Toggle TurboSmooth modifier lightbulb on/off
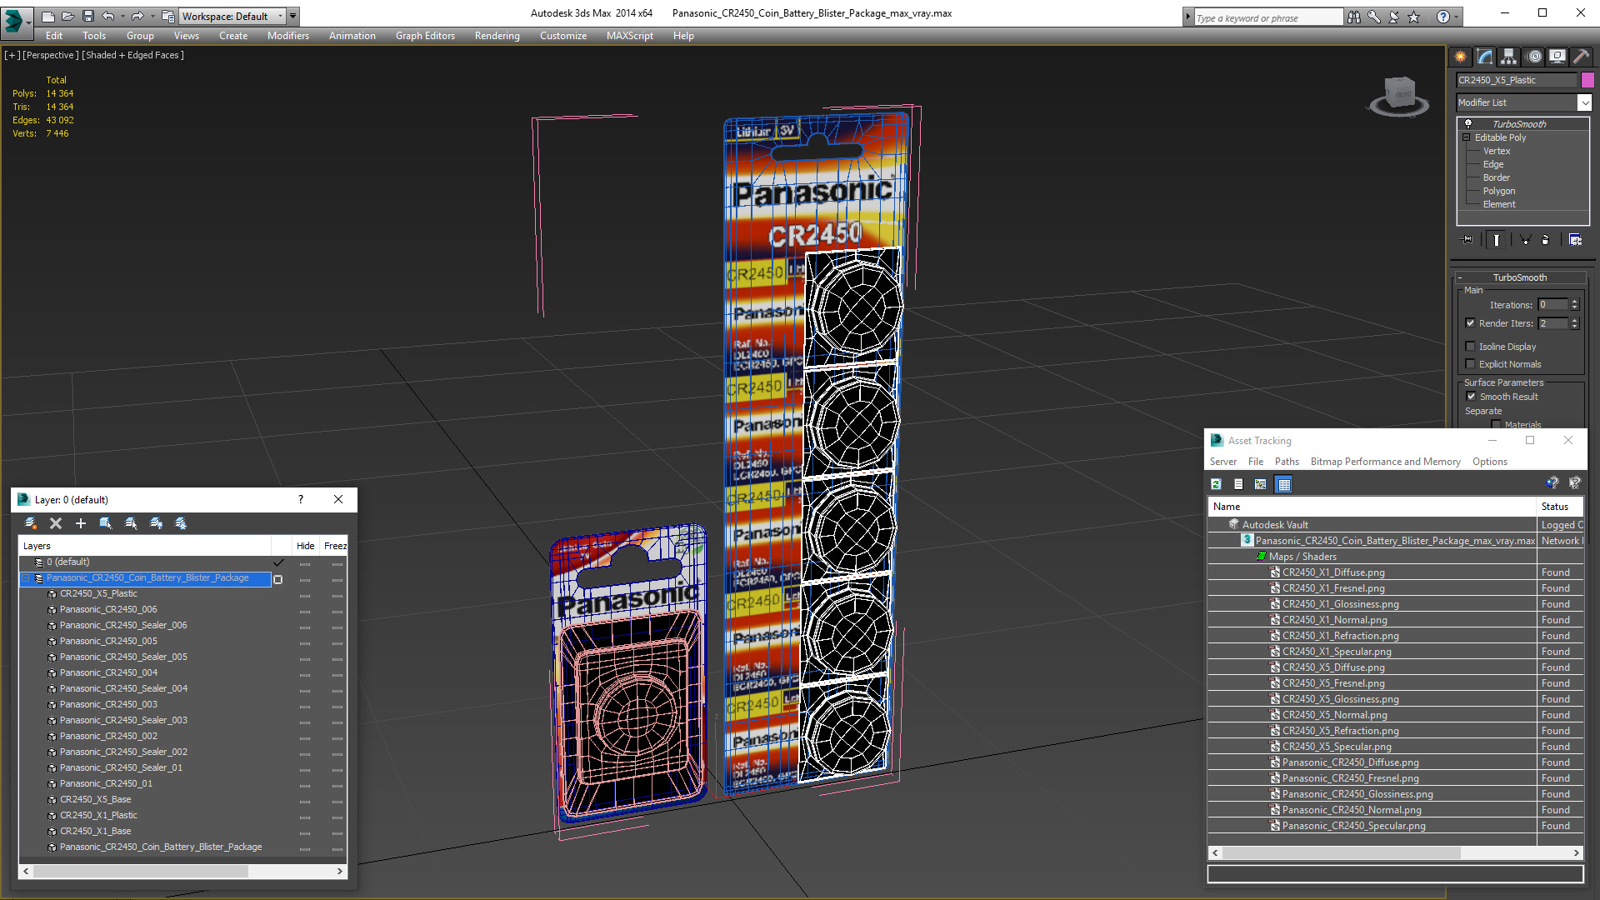Viewport: 1600px width, 900px height. [x=1468, y=123]
